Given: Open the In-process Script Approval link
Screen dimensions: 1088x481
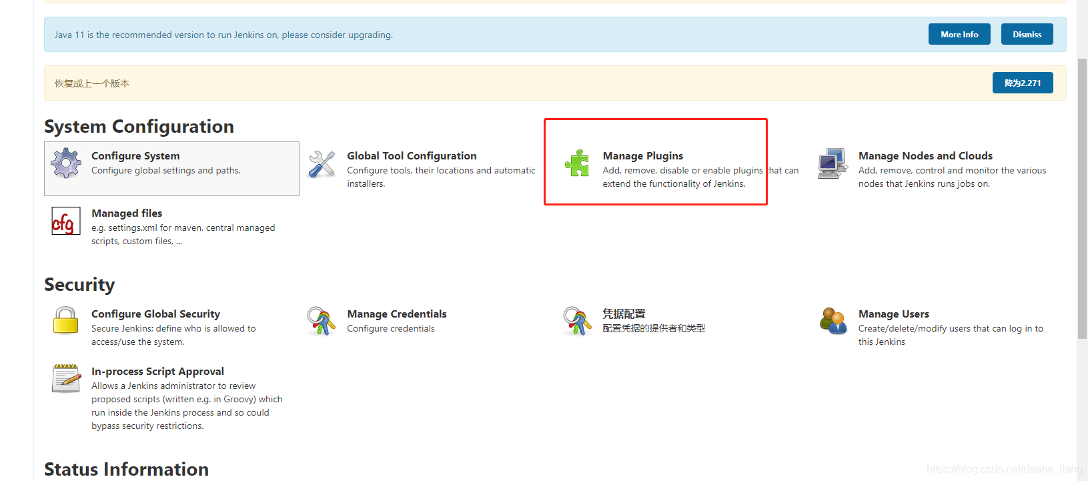Looking at the screenshot, I should (157, 371).
